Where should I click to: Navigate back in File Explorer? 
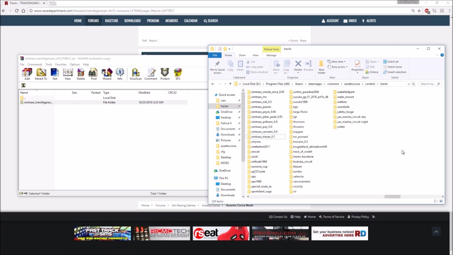[x=213, y=84]
